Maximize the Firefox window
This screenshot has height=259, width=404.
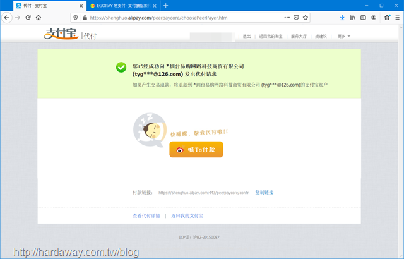pyautogui.click(x=381, y=6)
